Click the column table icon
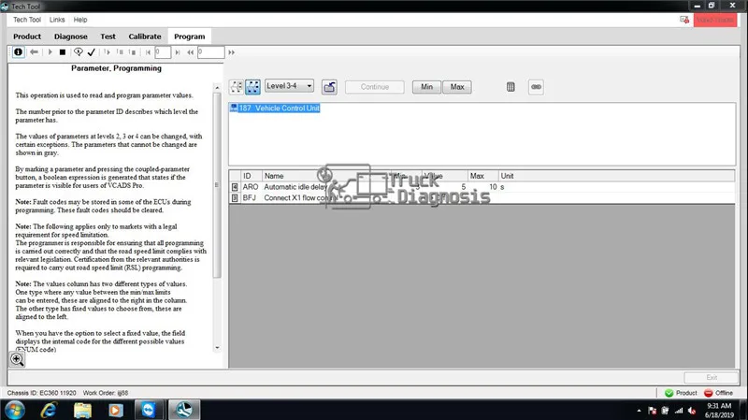 pos(511,87)
